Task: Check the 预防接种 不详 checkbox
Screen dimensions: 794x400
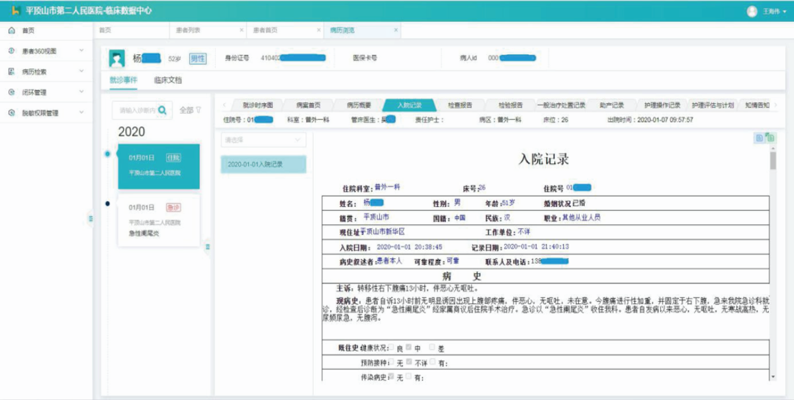Action: tap(409, 362)
